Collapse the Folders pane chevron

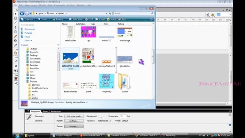pos(58,45)
